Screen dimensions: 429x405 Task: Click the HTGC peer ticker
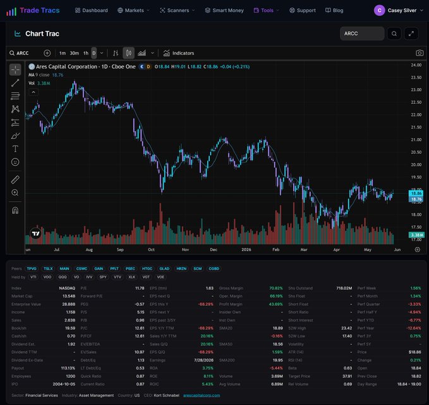(x=147, y=268)
